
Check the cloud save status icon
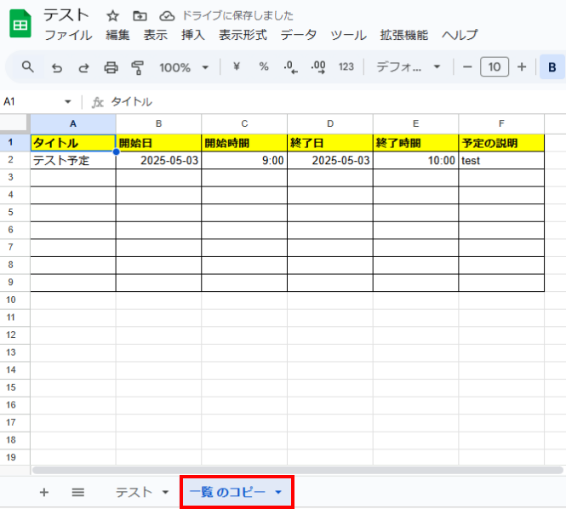tap(167, 16)
